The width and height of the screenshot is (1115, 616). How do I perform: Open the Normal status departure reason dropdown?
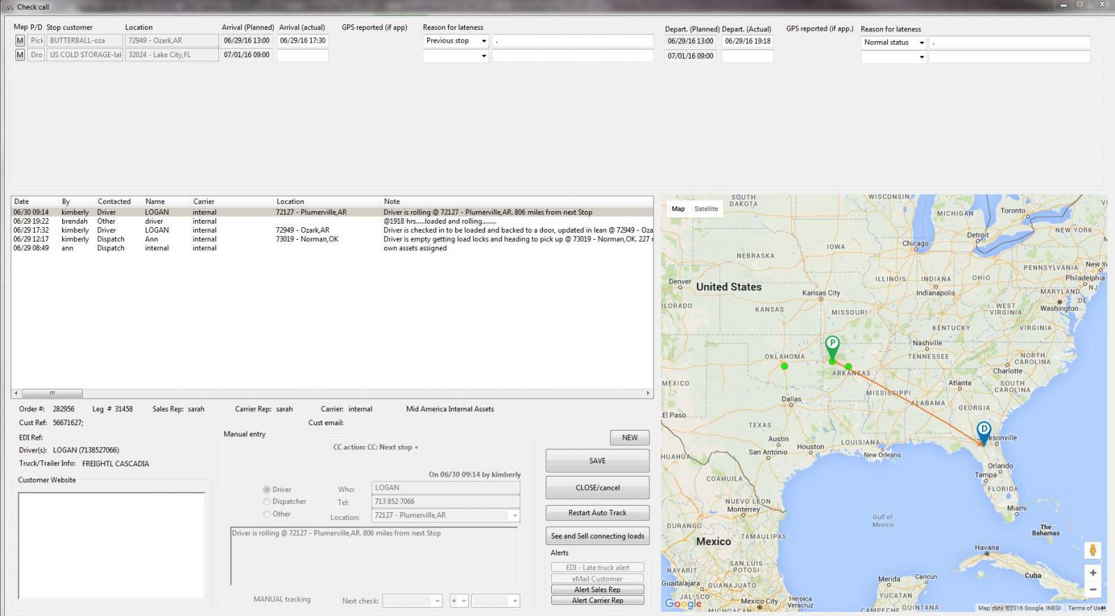921,43
